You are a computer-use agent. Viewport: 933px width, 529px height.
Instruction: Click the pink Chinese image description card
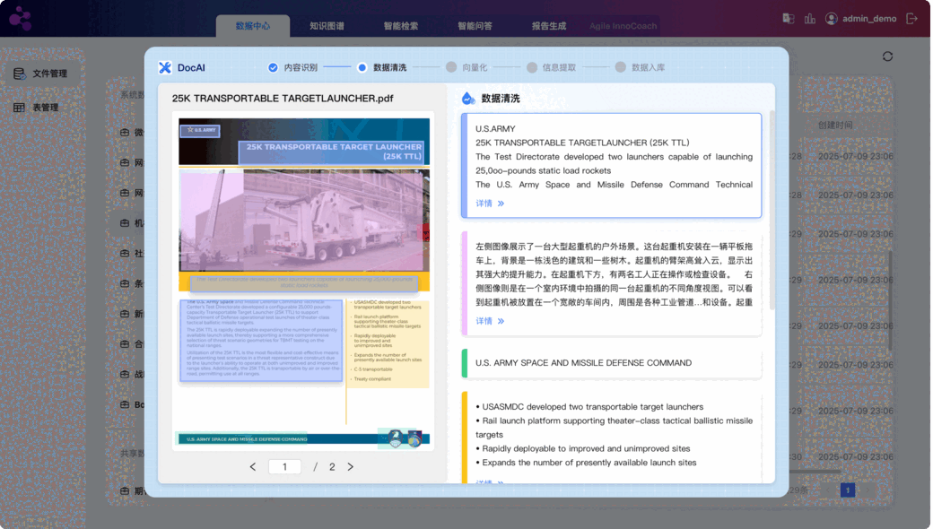pyautogui.click(x=612, y=283)
